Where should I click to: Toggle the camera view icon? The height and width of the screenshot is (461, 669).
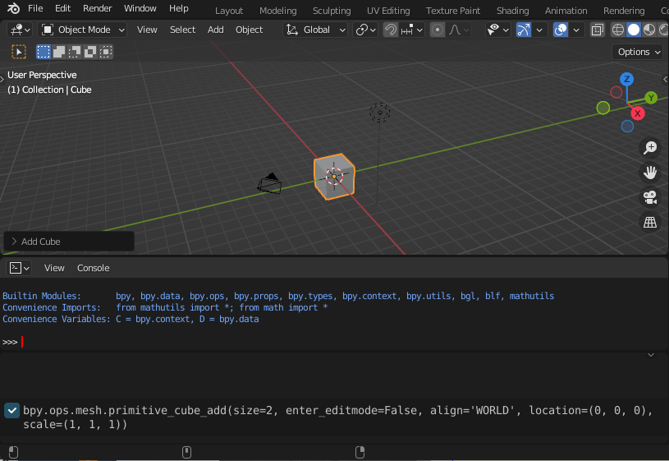click(650, 197)
